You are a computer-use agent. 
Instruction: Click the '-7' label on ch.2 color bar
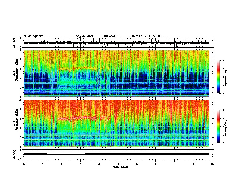222,143
